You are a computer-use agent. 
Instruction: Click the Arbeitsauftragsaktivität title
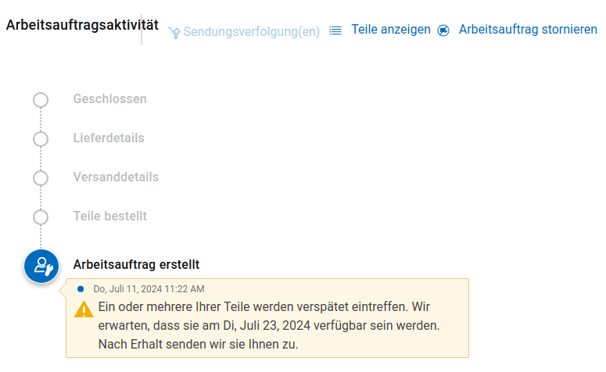(x=82, y=25)
